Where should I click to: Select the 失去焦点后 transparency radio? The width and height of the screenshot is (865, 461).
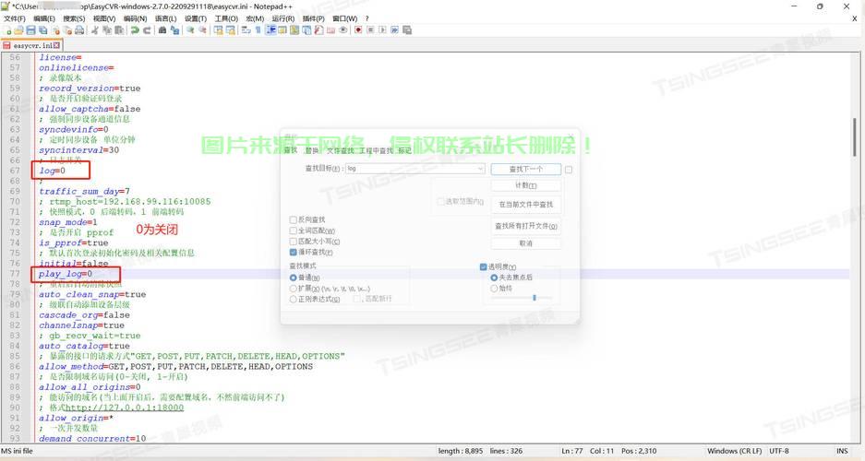[494, 278]
